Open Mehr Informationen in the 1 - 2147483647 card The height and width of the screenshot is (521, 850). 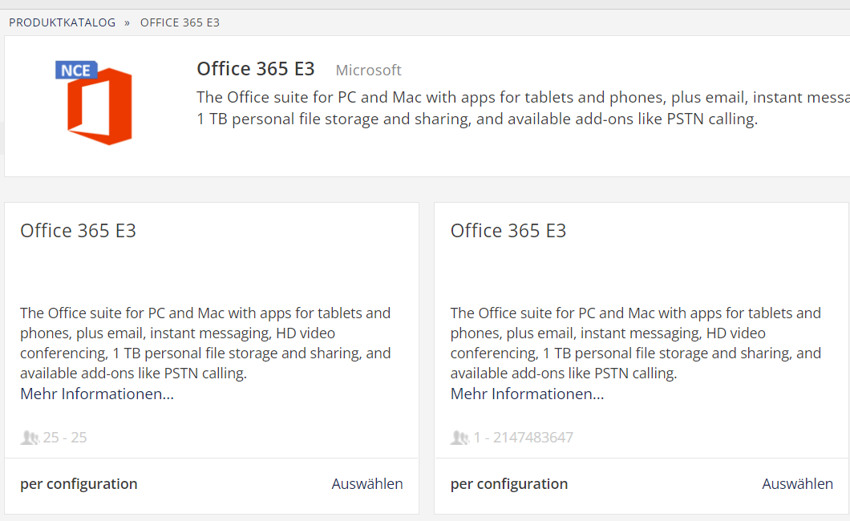(527, 394)
